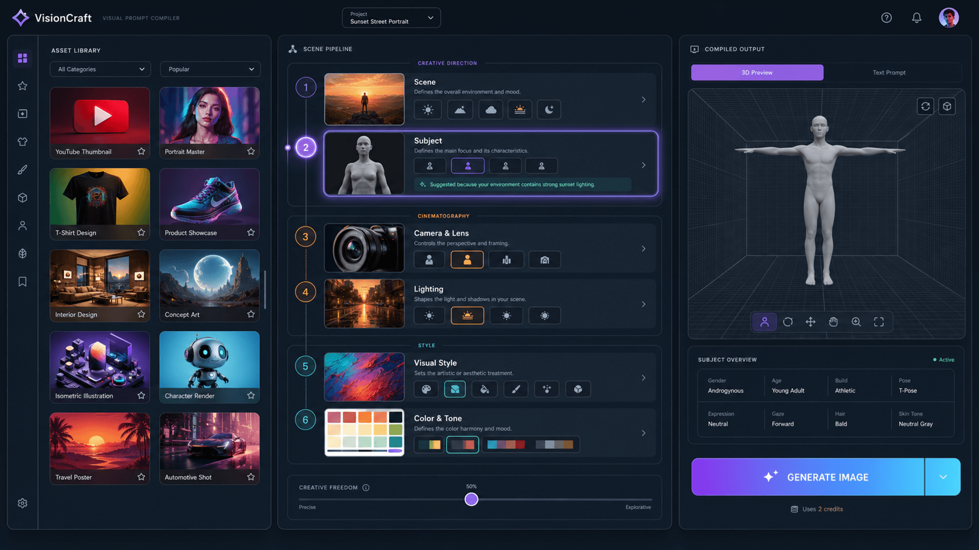This screenshot has height=550, width=979.
Task: Choose the first palette swatch in Color & Tone
Action: pos(429,444)
